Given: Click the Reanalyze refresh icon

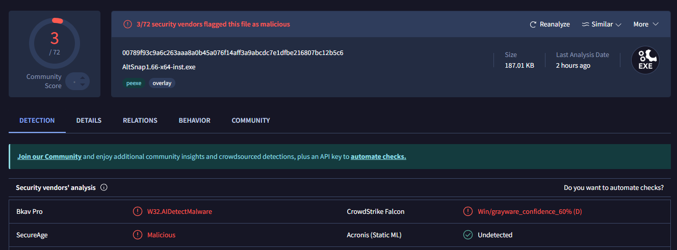Looking at the screenshot, I should tap(533, 24).
